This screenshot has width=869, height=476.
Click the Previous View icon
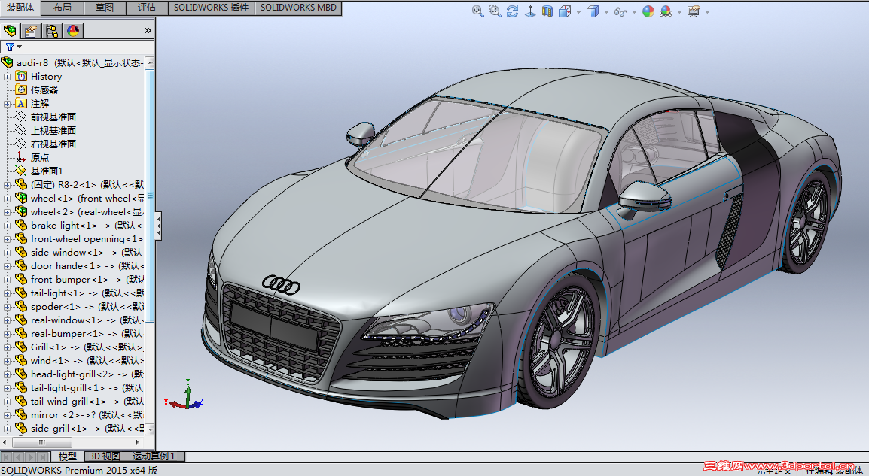513,11
